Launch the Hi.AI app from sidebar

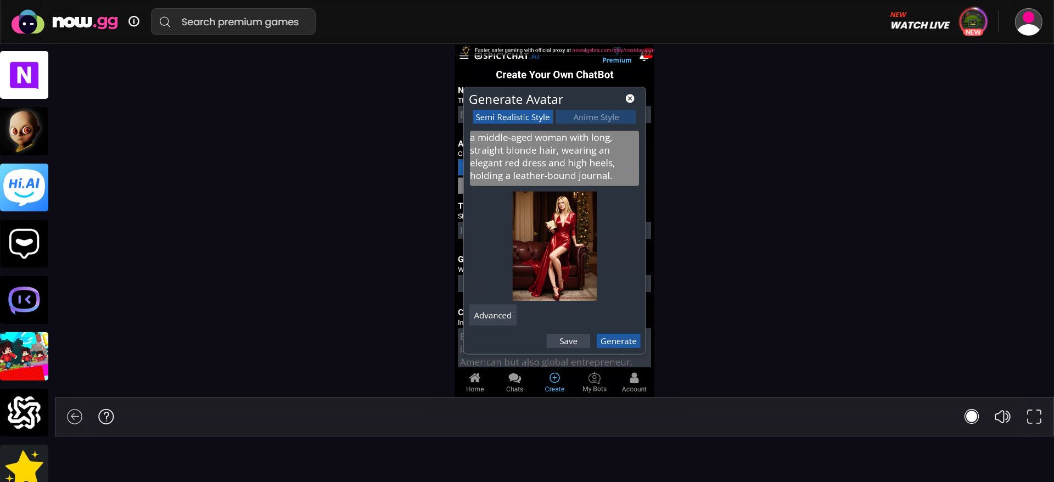(x=24, y=188)
